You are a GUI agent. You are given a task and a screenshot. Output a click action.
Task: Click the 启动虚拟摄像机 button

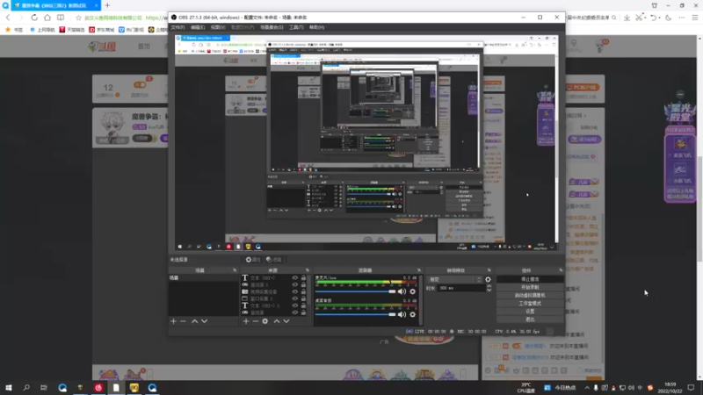530,295
